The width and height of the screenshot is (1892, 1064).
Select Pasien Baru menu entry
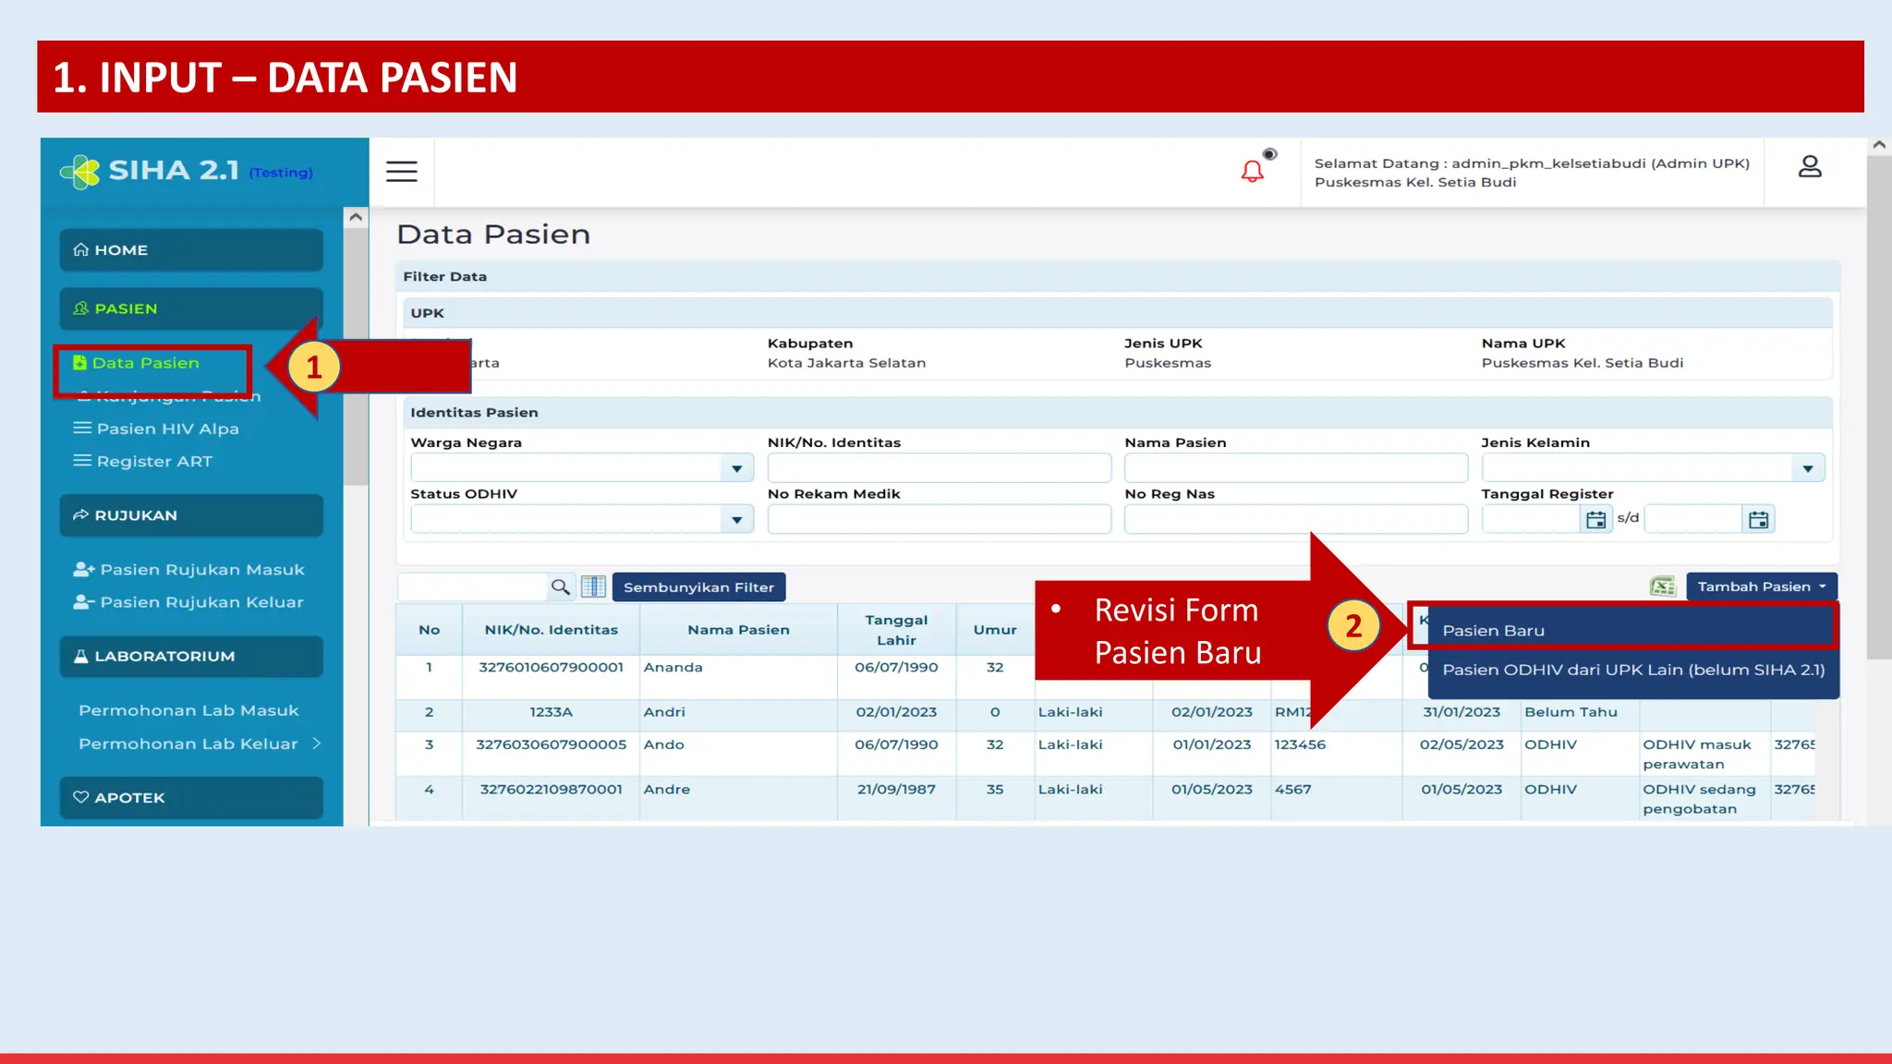click(x=1493, y=631)
